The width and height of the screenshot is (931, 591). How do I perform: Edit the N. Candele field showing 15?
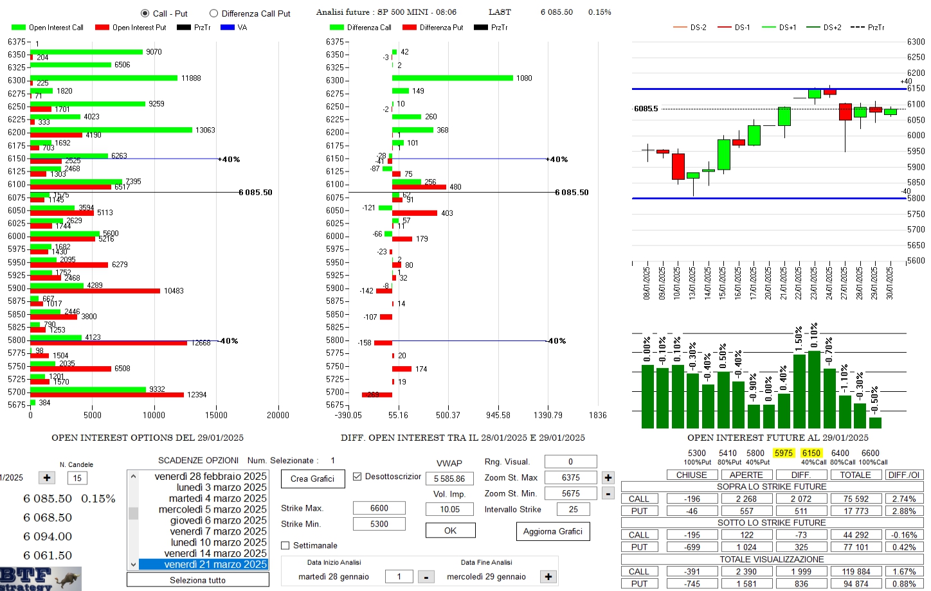pyautogui.click(x=77, y=478)
